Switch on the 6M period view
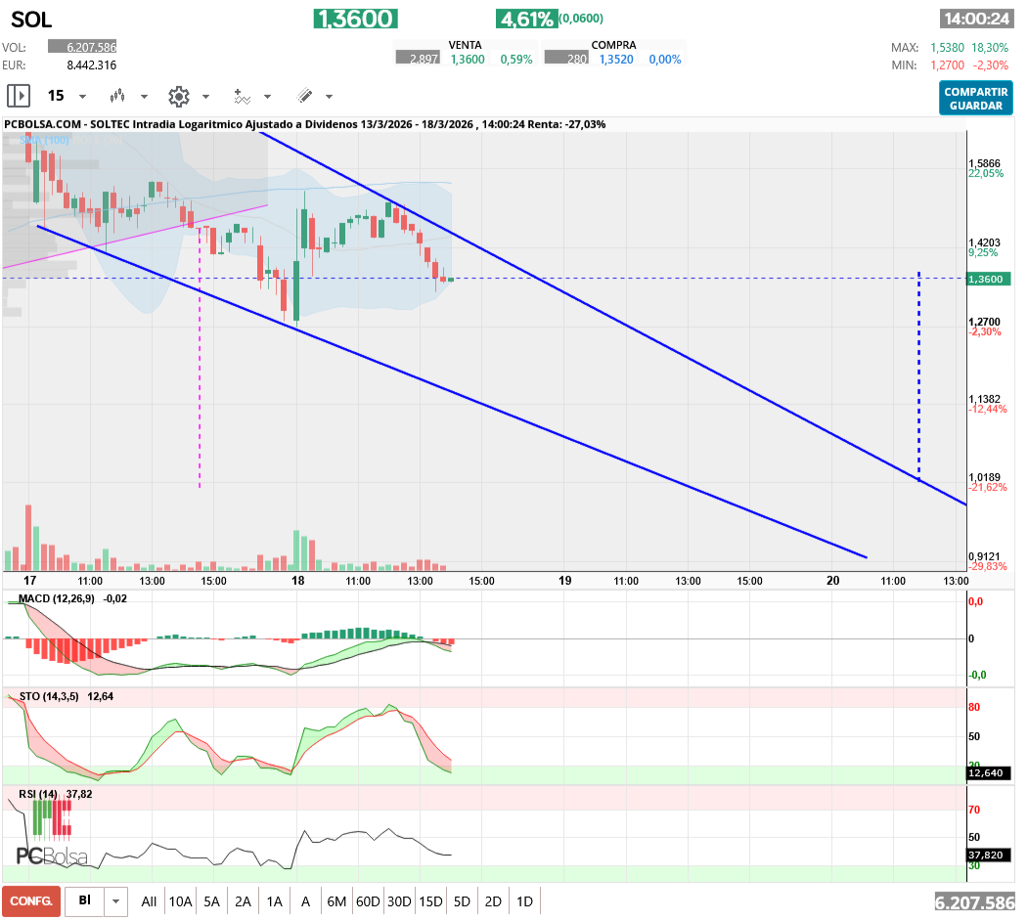 coord(336,900)
